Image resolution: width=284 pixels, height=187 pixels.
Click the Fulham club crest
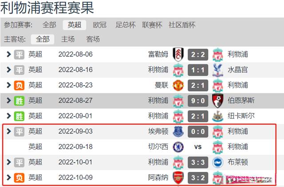pos(178,54)
